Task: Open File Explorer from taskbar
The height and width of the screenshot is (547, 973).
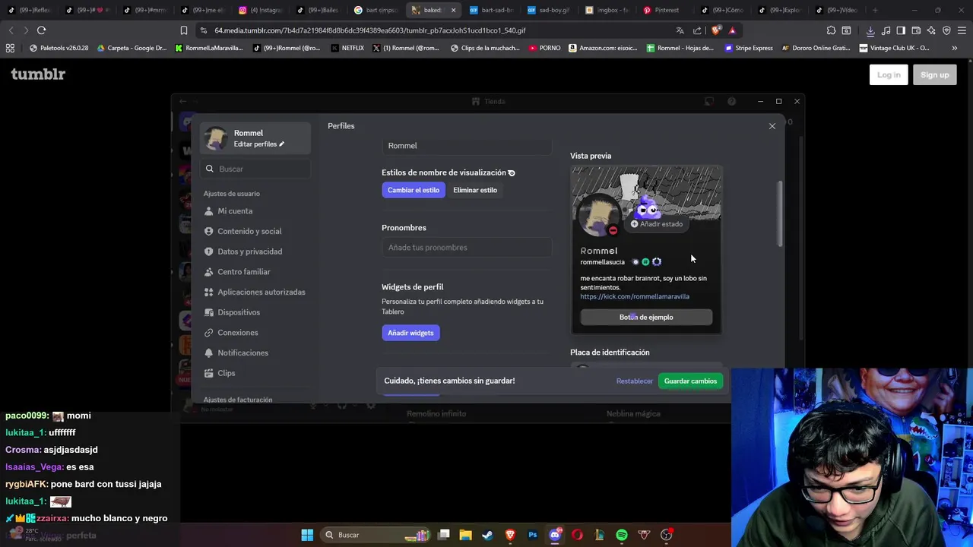Action: coord(465,535)
